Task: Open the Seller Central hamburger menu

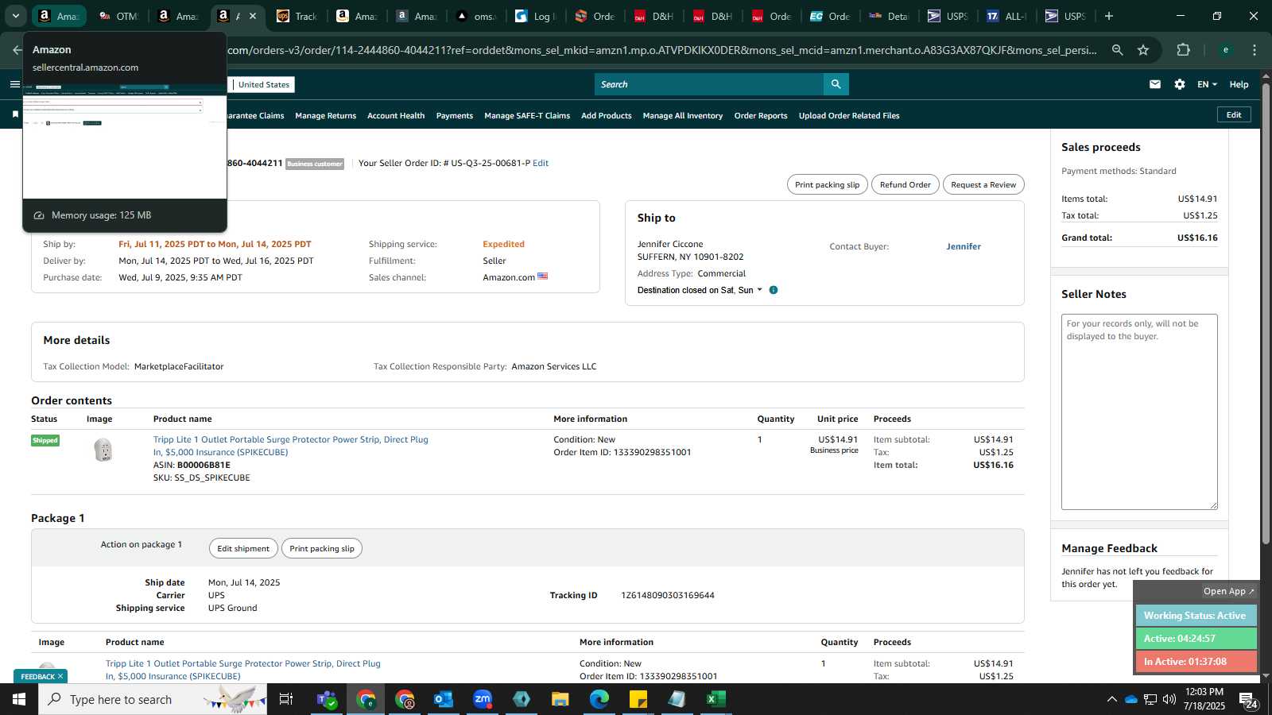Action: click(x=15, y=84)
